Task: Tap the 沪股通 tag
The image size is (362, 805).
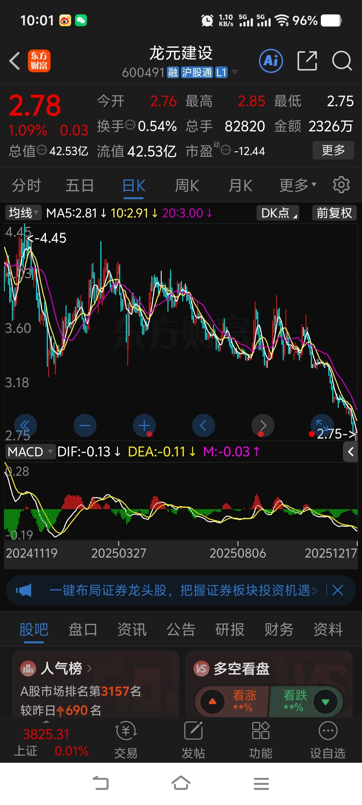Action: pyautogui.click(x=197, y=72)
